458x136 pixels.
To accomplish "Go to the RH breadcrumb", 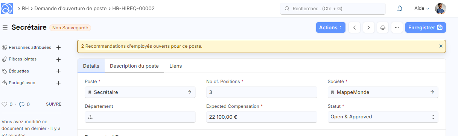I will point(25,8).
